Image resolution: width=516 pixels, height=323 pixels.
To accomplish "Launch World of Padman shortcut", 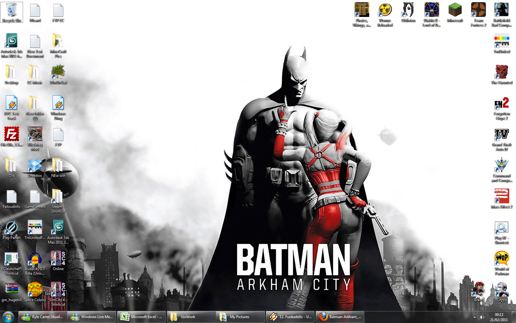I will coord(502,263).
